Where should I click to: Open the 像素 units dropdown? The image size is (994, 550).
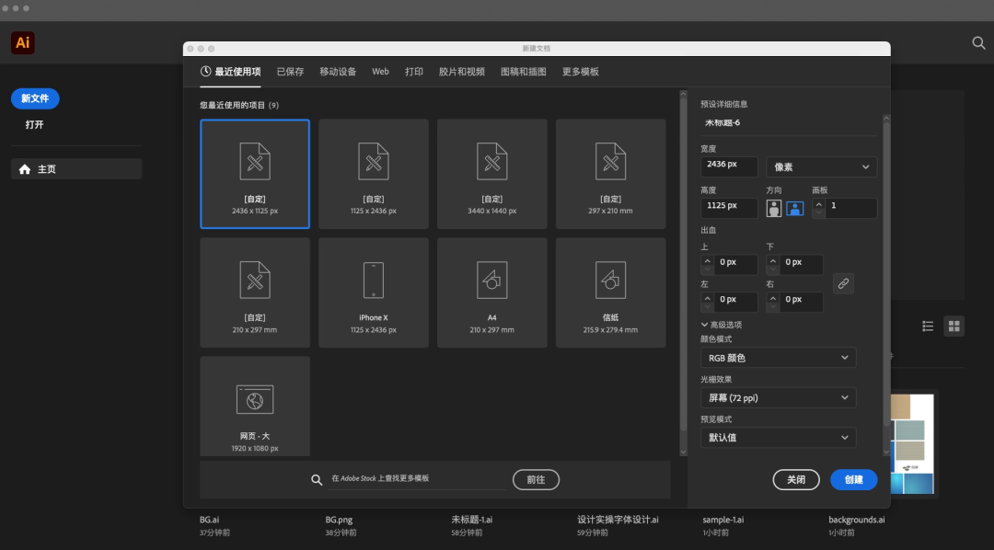pos(821,166)
